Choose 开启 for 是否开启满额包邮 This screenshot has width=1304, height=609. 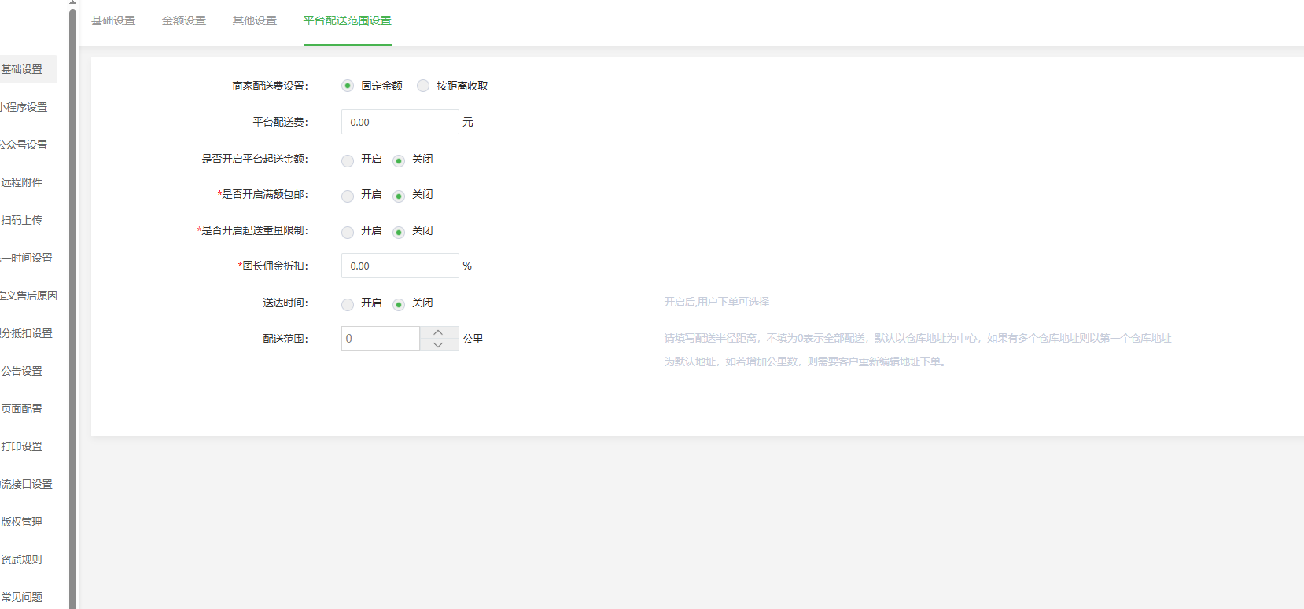pos(348,196)
